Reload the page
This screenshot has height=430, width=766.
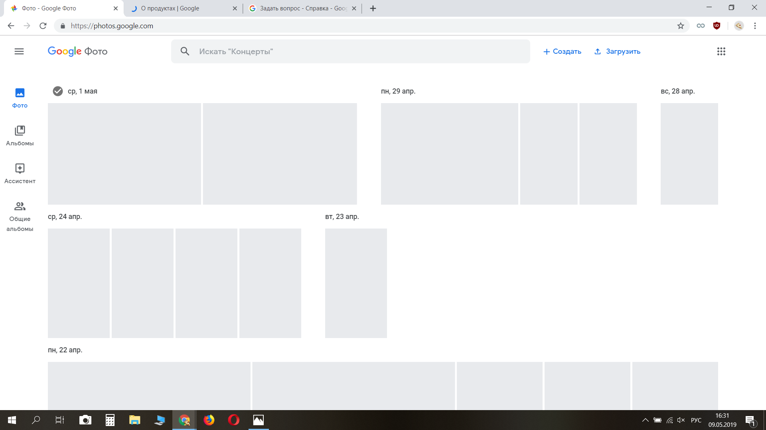(x=43, y=26)
